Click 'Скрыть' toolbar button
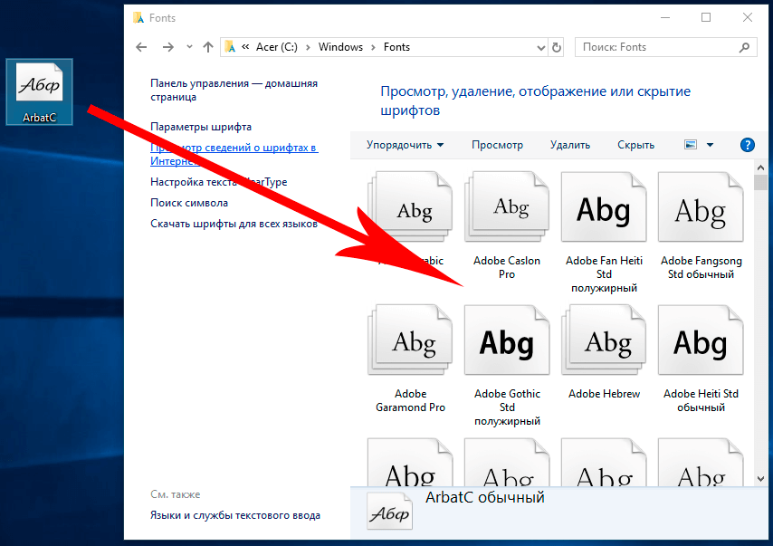 tap(636, 145)
